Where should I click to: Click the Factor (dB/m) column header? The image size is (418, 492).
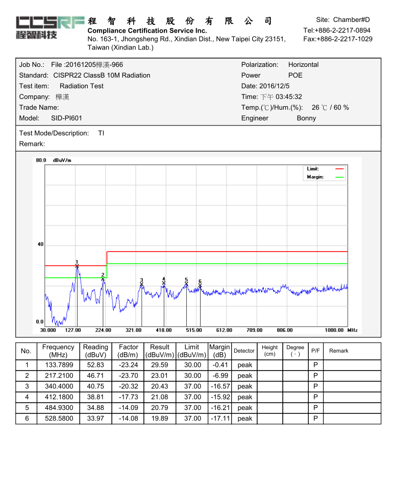(x=128, y=351)
